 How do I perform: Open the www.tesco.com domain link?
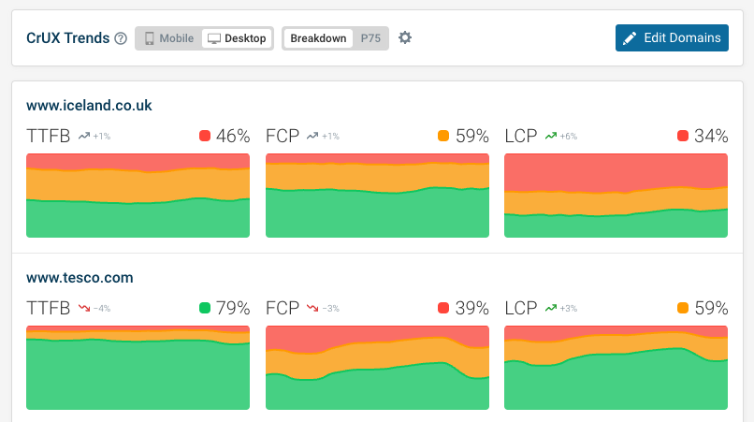coord(80,278)
